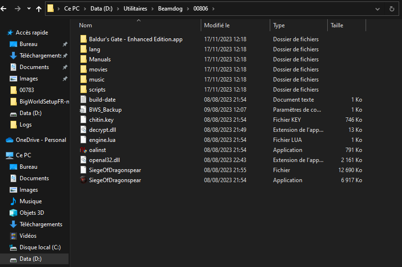
Task: Select the movies folder icon
Action: tap(83, 69)
